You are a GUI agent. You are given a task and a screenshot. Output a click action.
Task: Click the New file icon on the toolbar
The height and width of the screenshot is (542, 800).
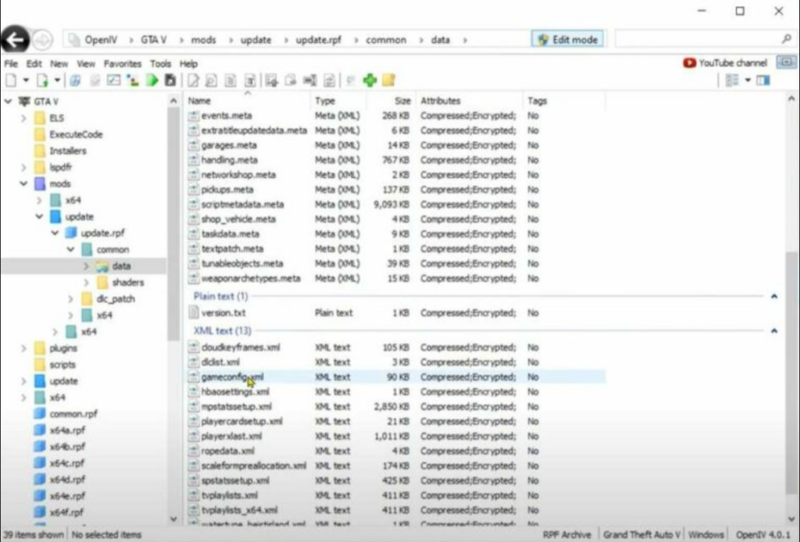click(11, 79)
